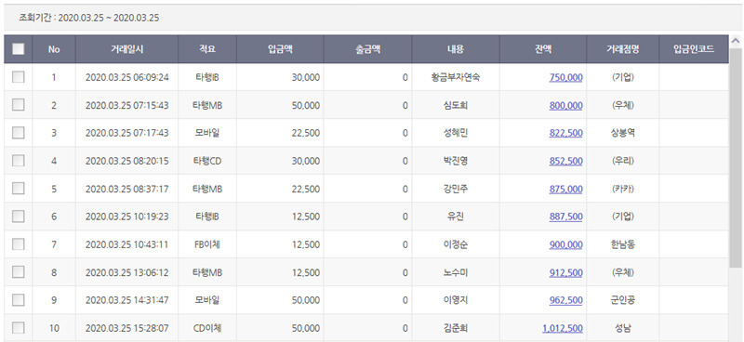The height and width of the screenshot is (342, 744).
Task: Check the box for 이영지 row
Action: tap(18, 300)
